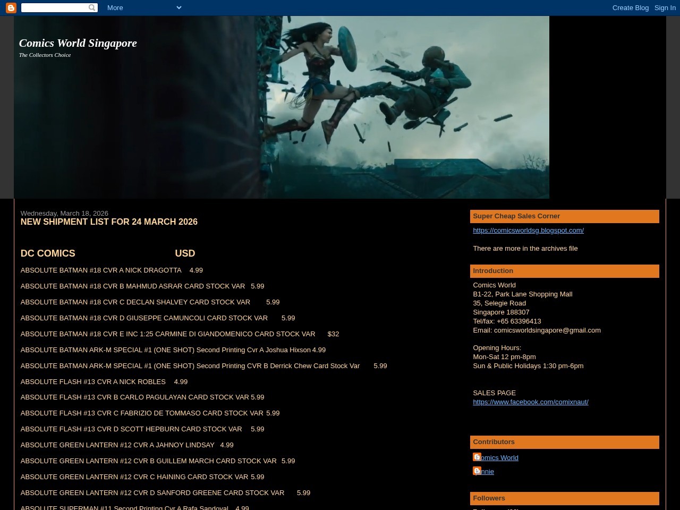Click the Comics World Singapore blog title
Screen dimensions: 680x510
pyautogui.click(x=78, y=43)
